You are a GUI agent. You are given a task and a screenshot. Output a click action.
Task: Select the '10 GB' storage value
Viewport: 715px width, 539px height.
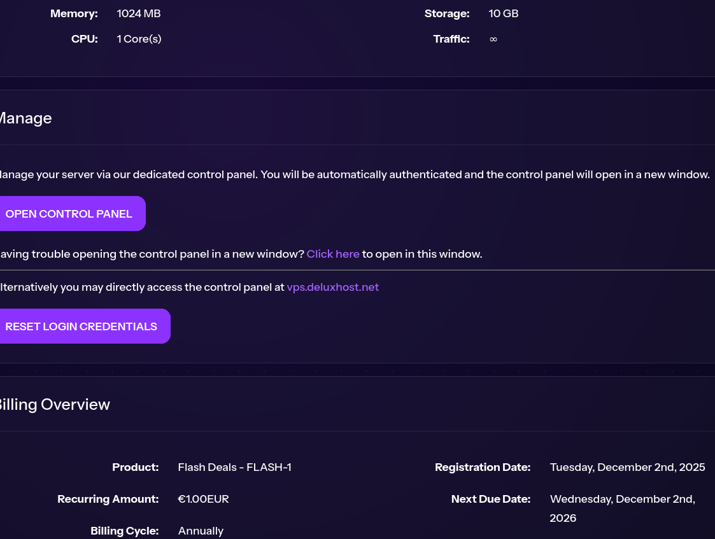click(504, 13)
